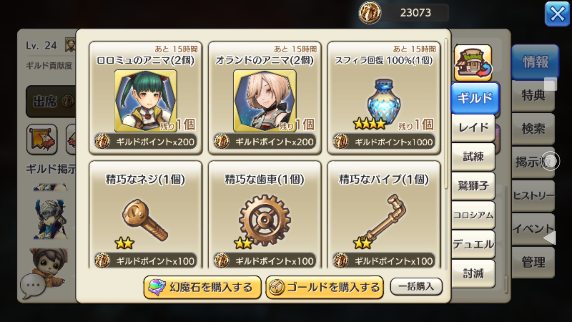Choose the precise gear item icon
The image size is (572, 322).
coord(265,220)
